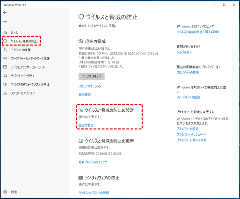Click the shield icon for virus protection
The width and height of the screenshot is (240, 199).
pyautogui.click(x=5, y=41)
